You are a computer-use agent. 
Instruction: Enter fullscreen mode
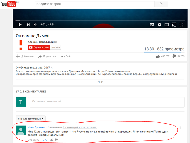point(181,24)
